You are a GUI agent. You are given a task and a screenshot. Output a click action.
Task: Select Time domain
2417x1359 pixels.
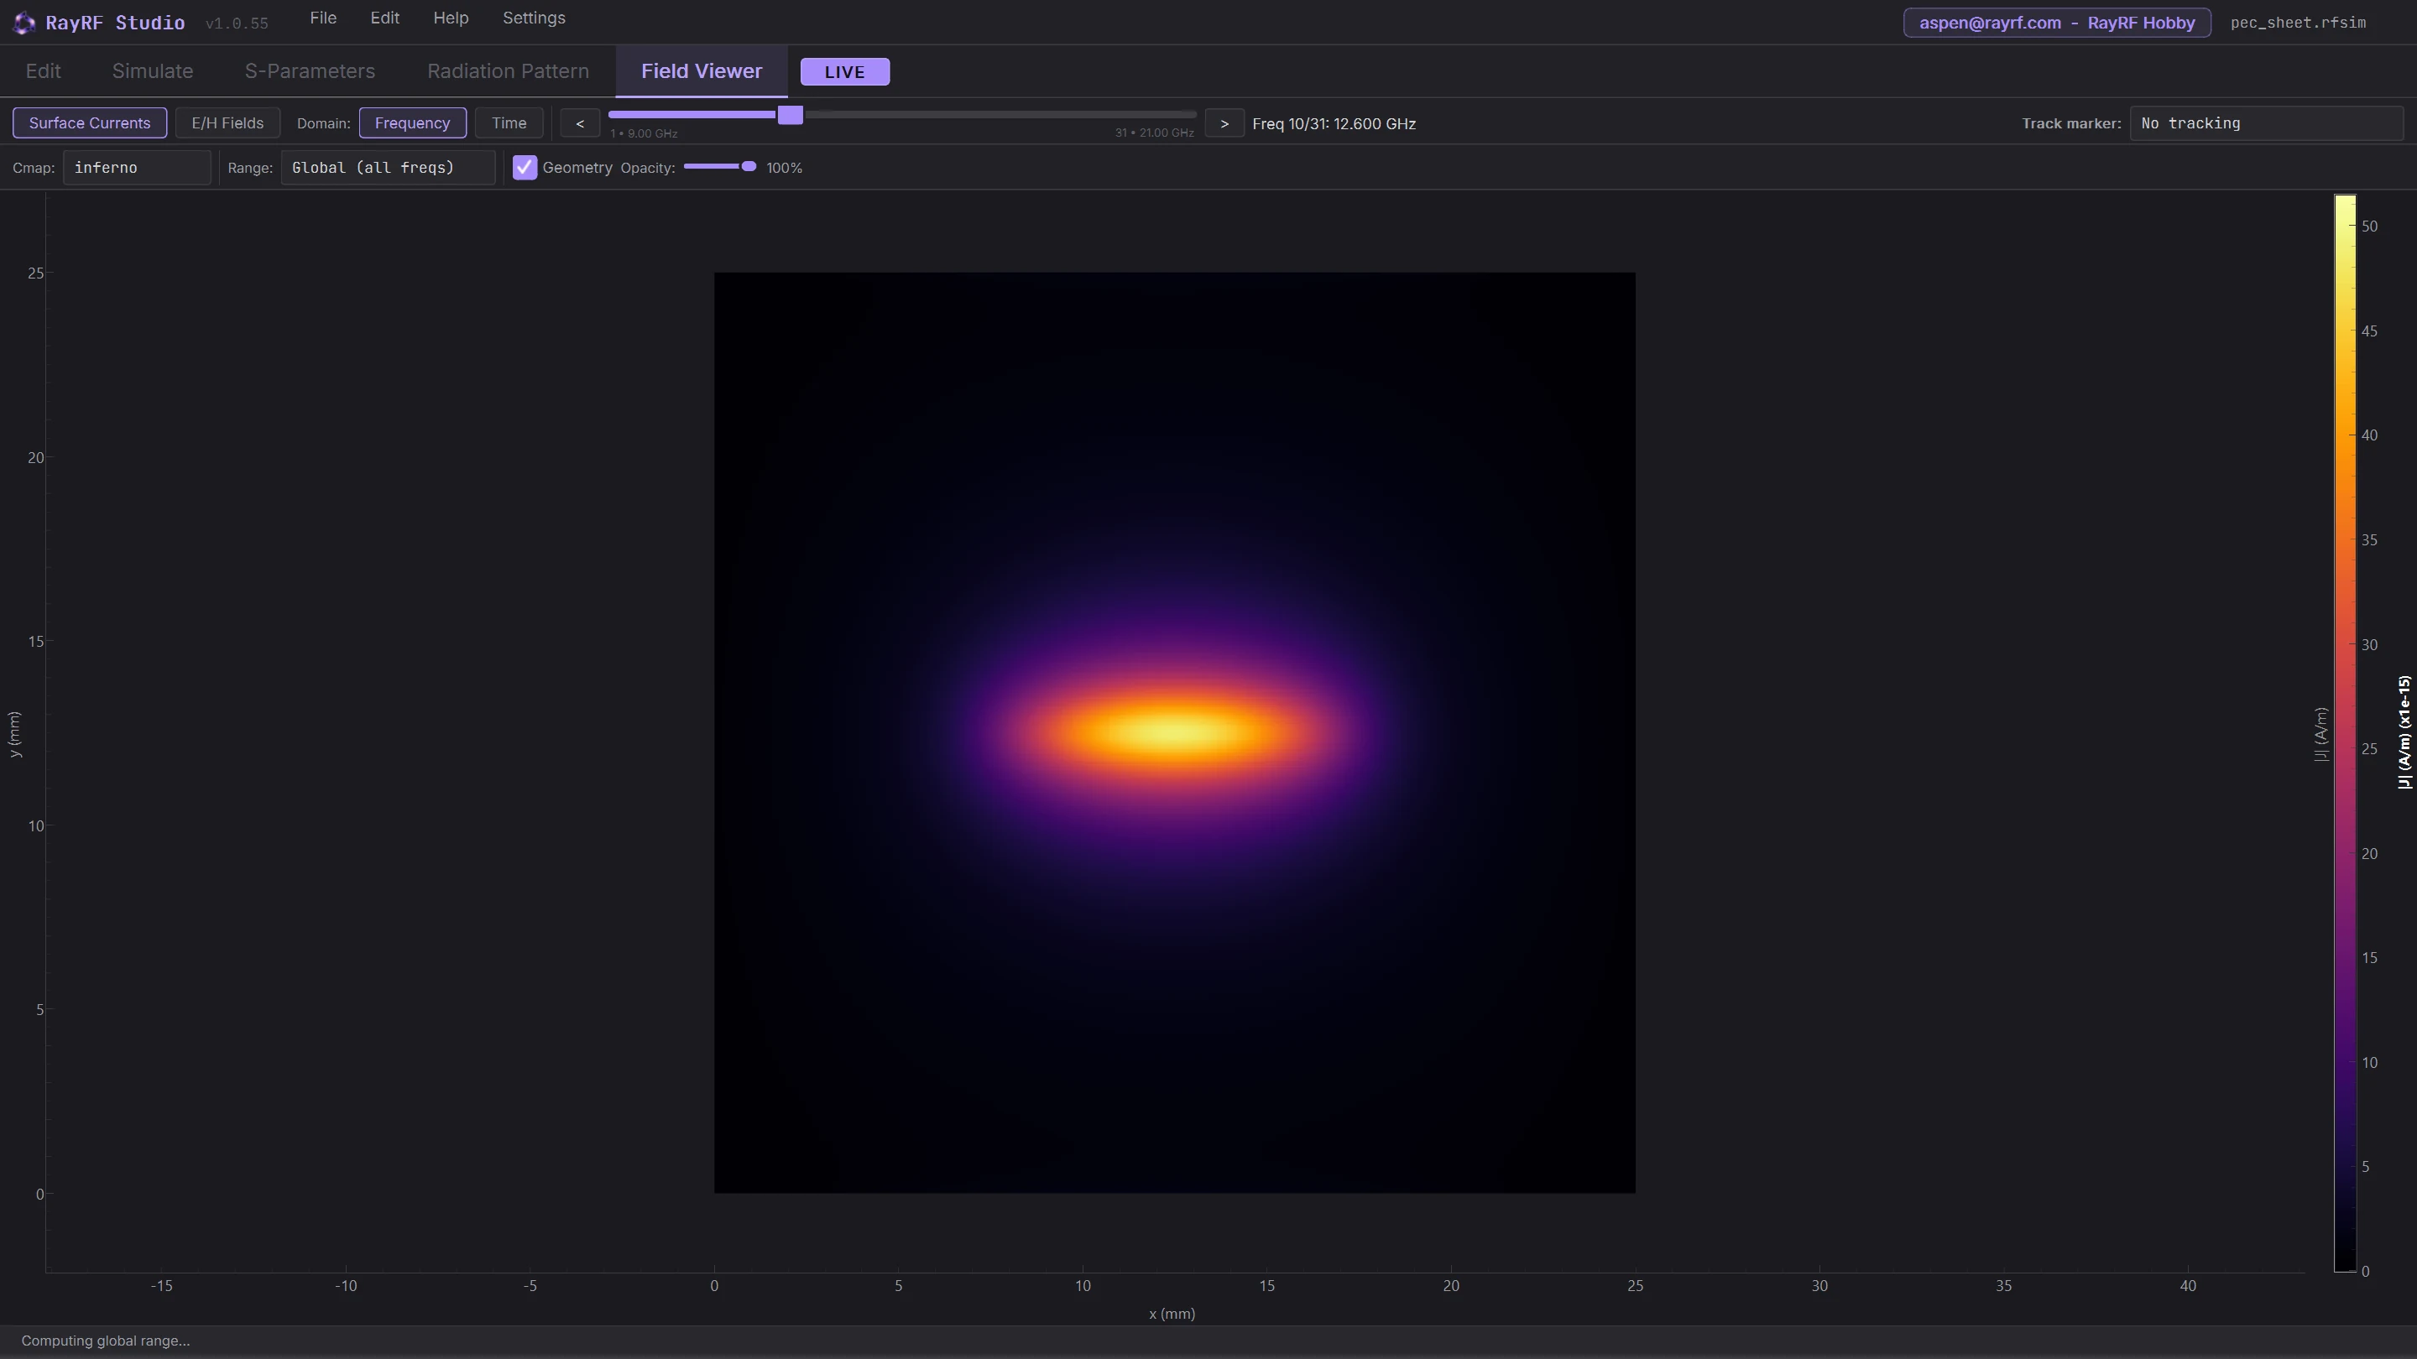tap(509, 122)
